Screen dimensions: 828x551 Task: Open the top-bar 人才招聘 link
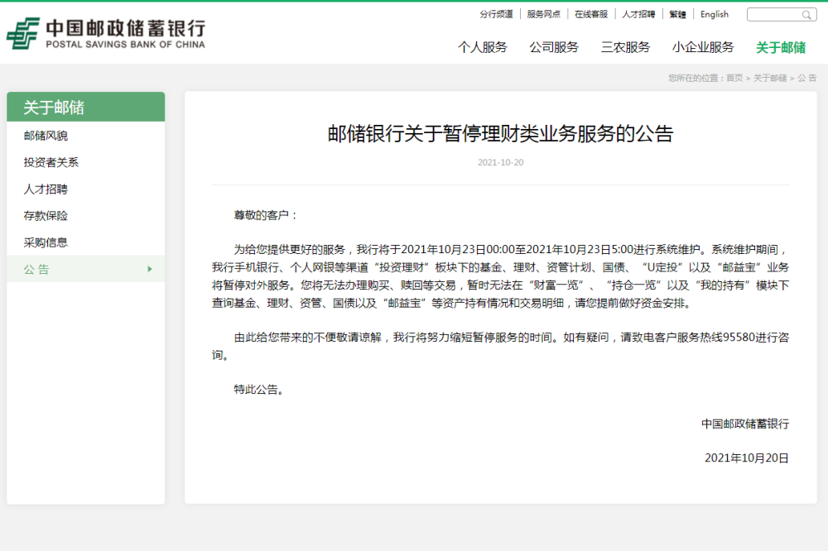pos(638,14)
